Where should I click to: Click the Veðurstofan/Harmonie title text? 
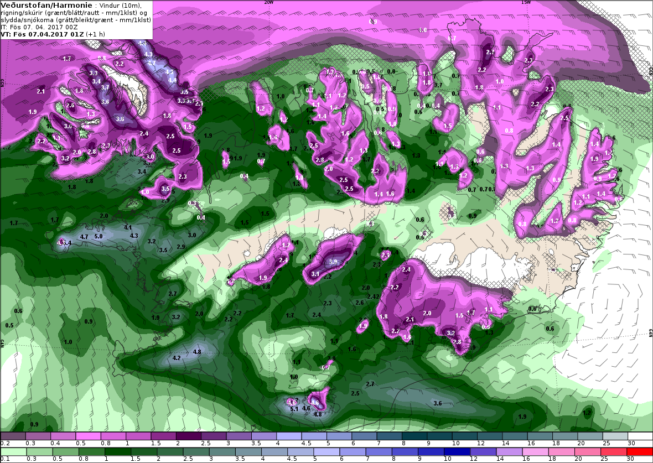pyautogui.click(x=46, y=5)
